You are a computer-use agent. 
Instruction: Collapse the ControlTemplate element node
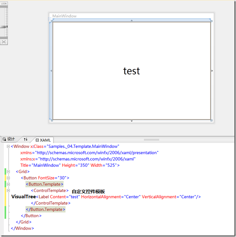point(8,190)
